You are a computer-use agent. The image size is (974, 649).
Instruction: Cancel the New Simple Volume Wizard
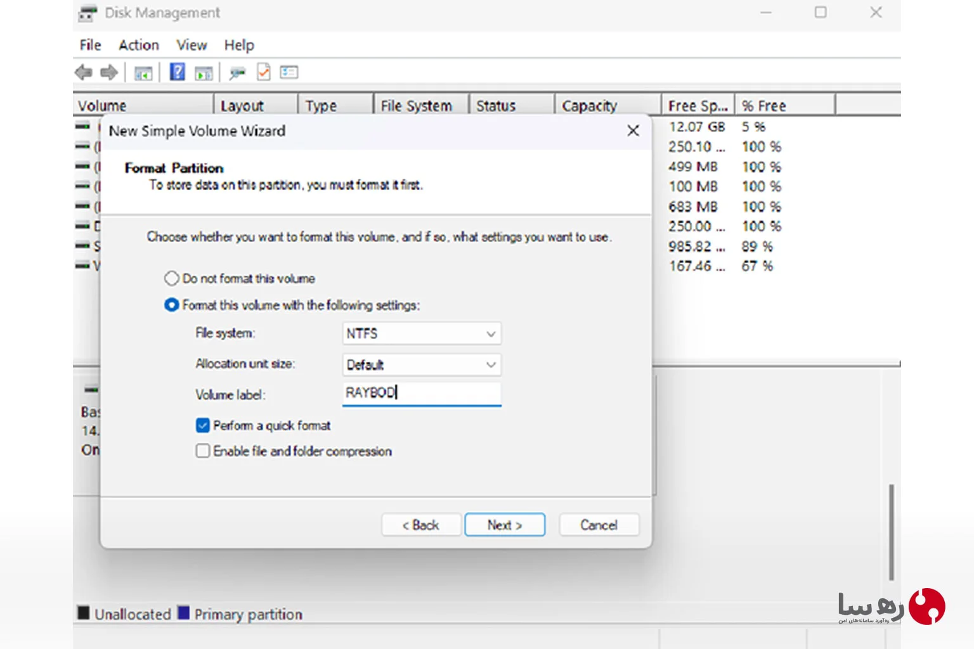599,525
